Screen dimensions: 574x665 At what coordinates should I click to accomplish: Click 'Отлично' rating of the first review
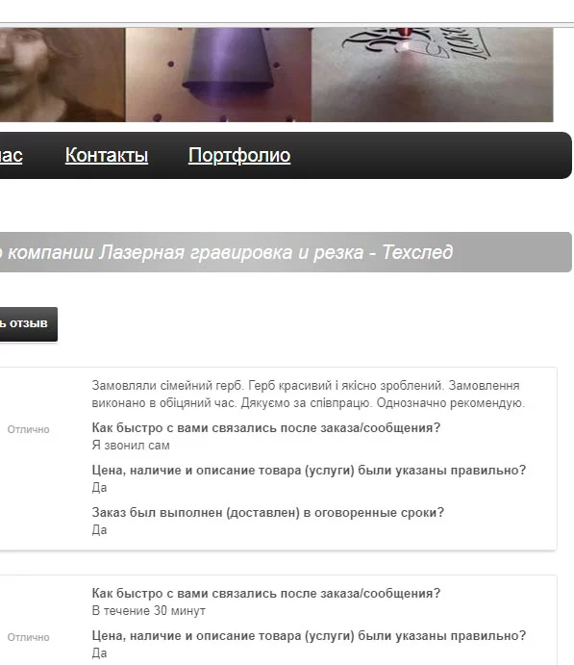[x=29, y=429]
